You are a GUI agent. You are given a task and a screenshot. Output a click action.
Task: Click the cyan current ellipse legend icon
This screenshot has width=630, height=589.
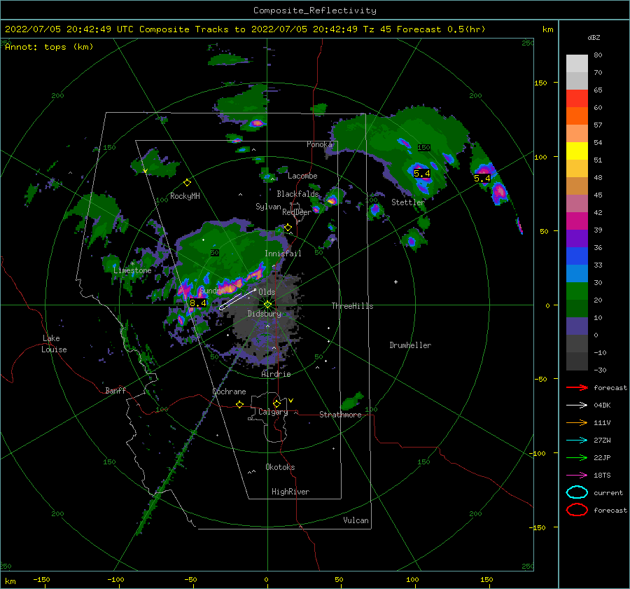577,492
